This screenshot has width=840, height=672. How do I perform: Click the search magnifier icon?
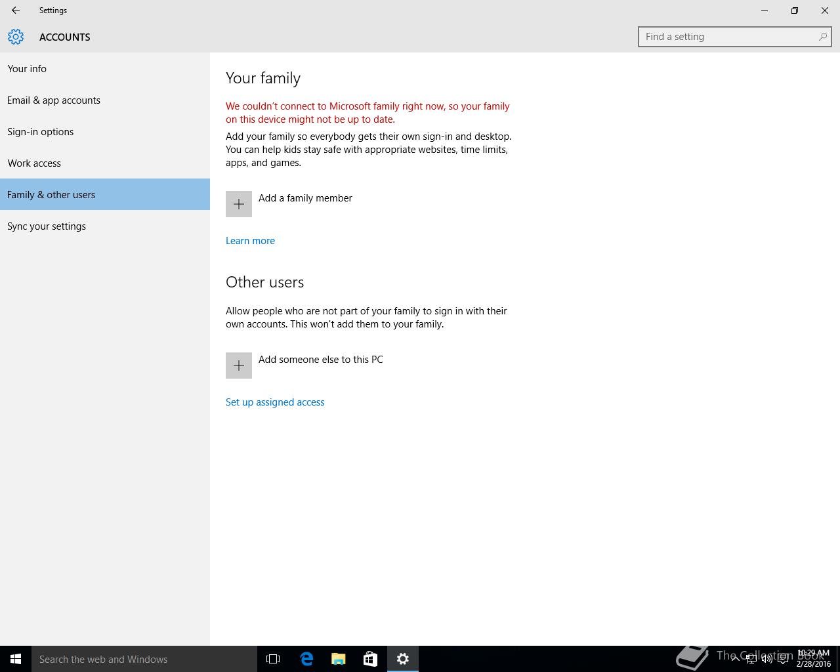tap(822, 37)
